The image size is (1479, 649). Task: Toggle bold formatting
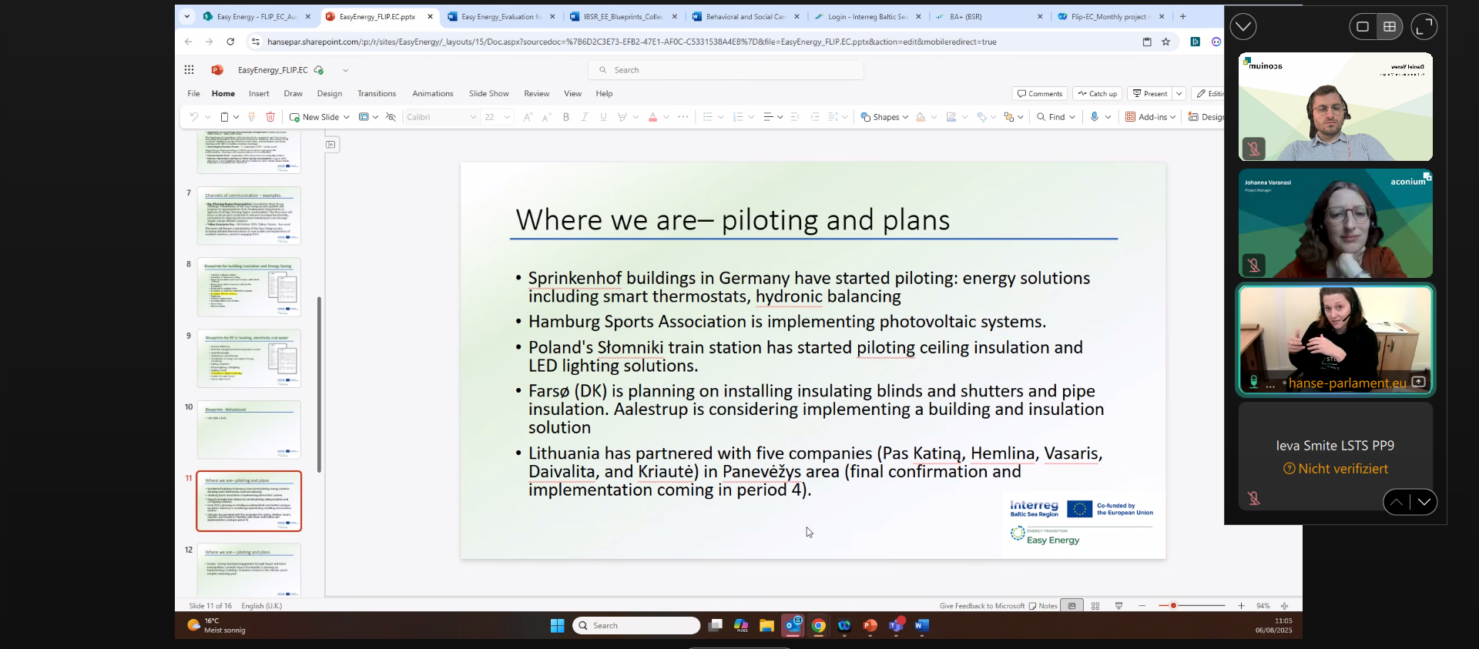[x=566, y=117]
